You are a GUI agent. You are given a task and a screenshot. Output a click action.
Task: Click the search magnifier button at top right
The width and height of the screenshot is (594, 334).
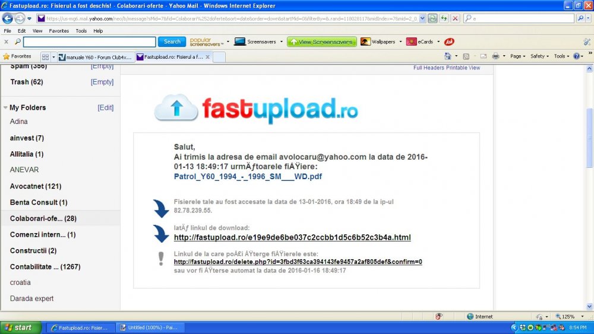point(580,18)
